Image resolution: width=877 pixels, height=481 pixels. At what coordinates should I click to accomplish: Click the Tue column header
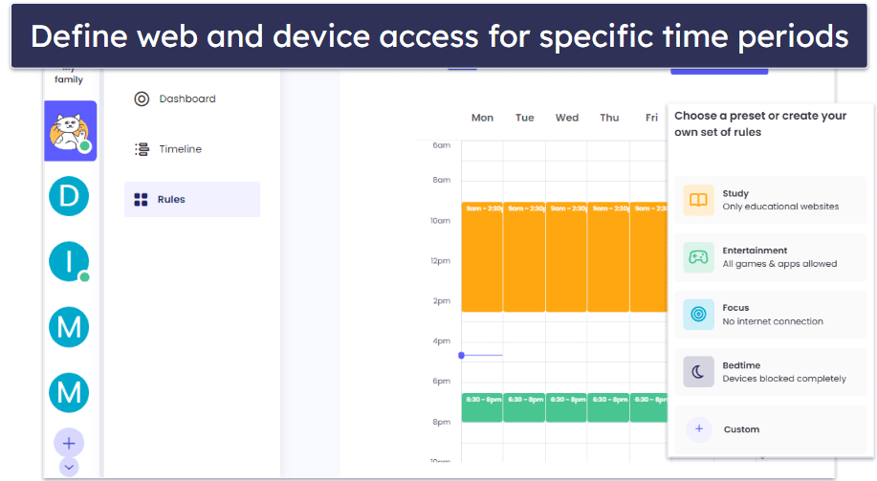click(x=525, y=118)
